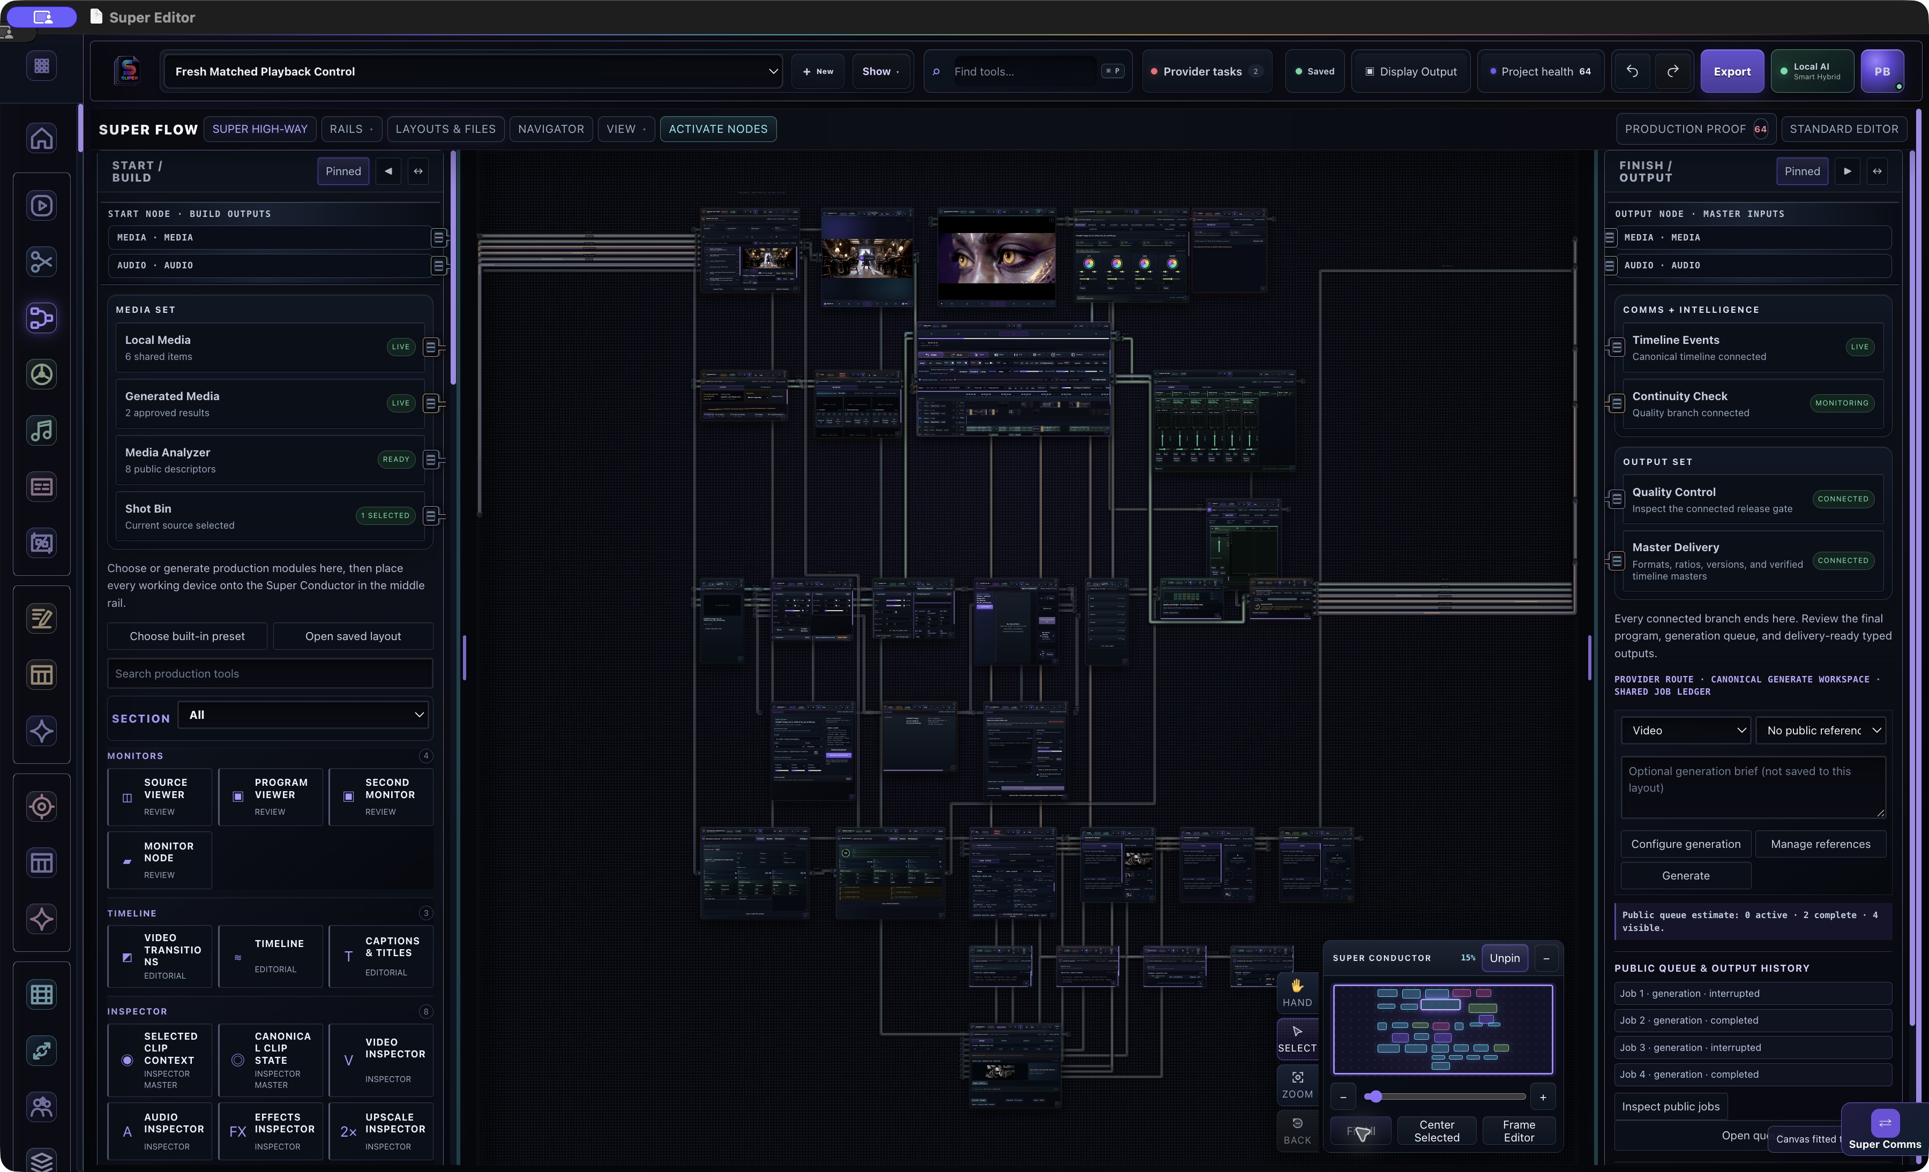Activate the Zoom tool
This screenshot has width=1929, height=1172.
(x=1297, y=1085)
